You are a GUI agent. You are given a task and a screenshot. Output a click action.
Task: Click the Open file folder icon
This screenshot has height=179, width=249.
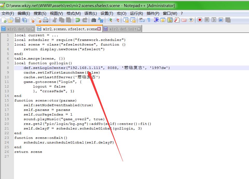[10, 20]
